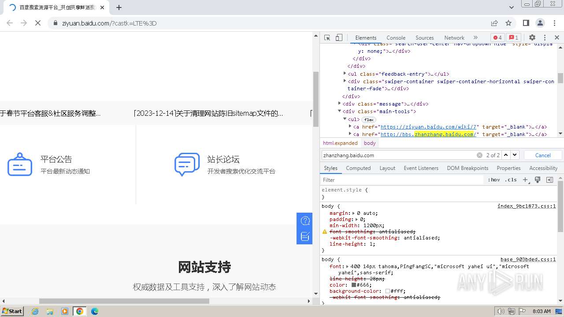Bookmark this tab star icon
The height and width of the screenshot is (317, 564).
click(x=508, y=23)
